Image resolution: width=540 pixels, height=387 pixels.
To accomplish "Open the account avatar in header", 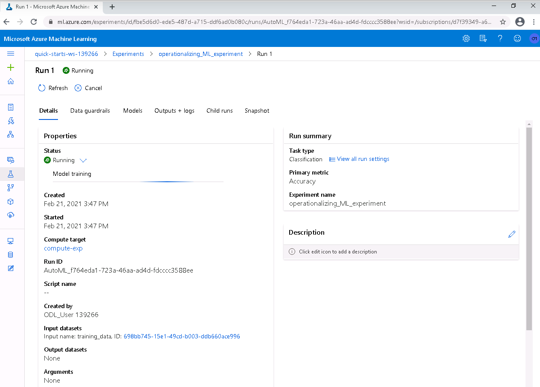I will point(534,38).
